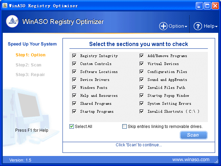Toggle the Shared Programs checkbox
Screen dimensions: 221x166
click(x=74, y=103)
